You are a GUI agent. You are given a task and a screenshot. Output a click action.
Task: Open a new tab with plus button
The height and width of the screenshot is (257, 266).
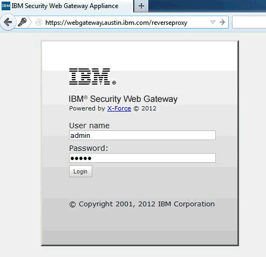point(141,6)
